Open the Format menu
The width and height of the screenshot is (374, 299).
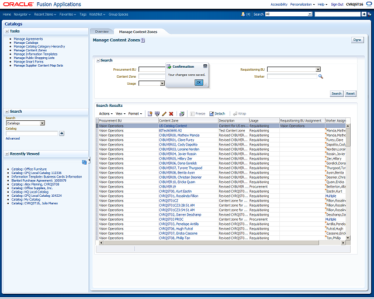click(x=135, y=114)
